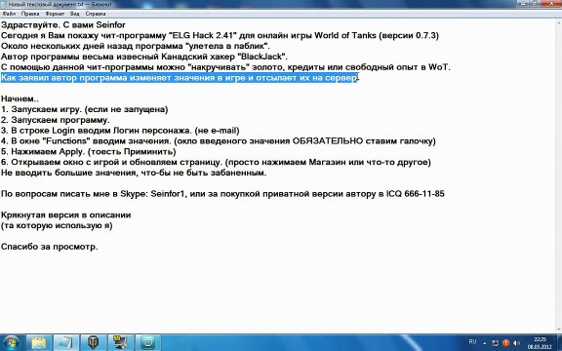Image resolution: width=562 pixels, height=351 pixels.
Task: Click the line 'Начнем..'
Action: pos(20,98)
